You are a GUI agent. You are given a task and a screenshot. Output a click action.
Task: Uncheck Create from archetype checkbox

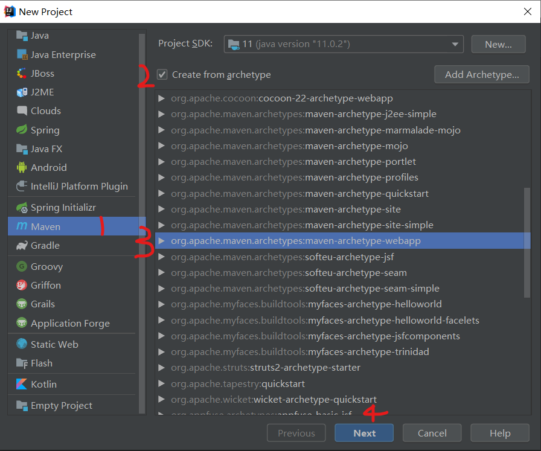pyautogui.click(x=162, y=74)
